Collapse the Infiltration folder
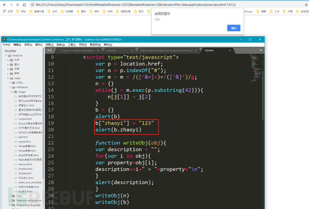Image resolution: width=309 pixels, height=209 pixels. [x=10, y=87]
